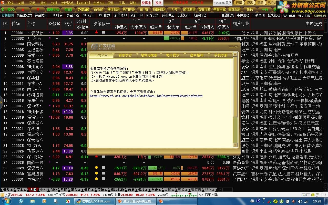Click the 发现 button
The width and height of the screenshot is (328, 205).
pos(158,3)
